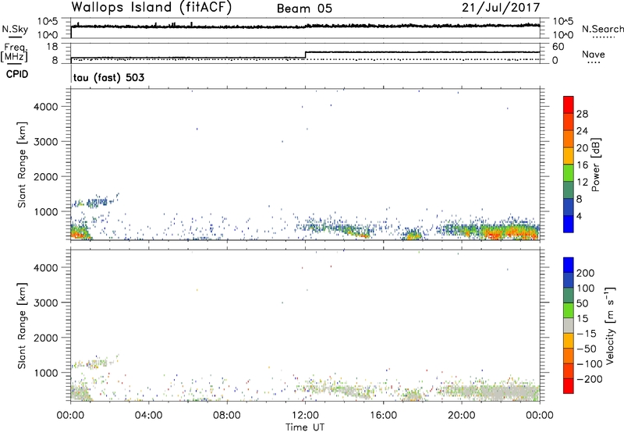Click the '-15' tick on Velocity colorbar
This screenshot has width=624, height=432.
click(x=587, y=334)
